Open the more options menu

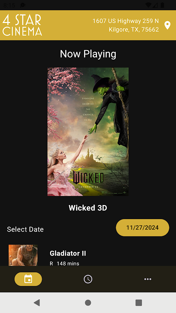coord(148,279)
